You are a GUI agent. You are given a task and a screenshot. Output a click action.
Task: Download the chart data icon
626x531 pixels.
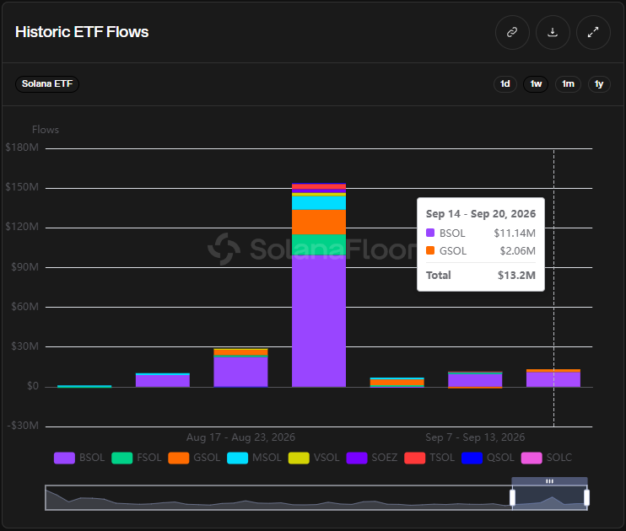point(553,32)
